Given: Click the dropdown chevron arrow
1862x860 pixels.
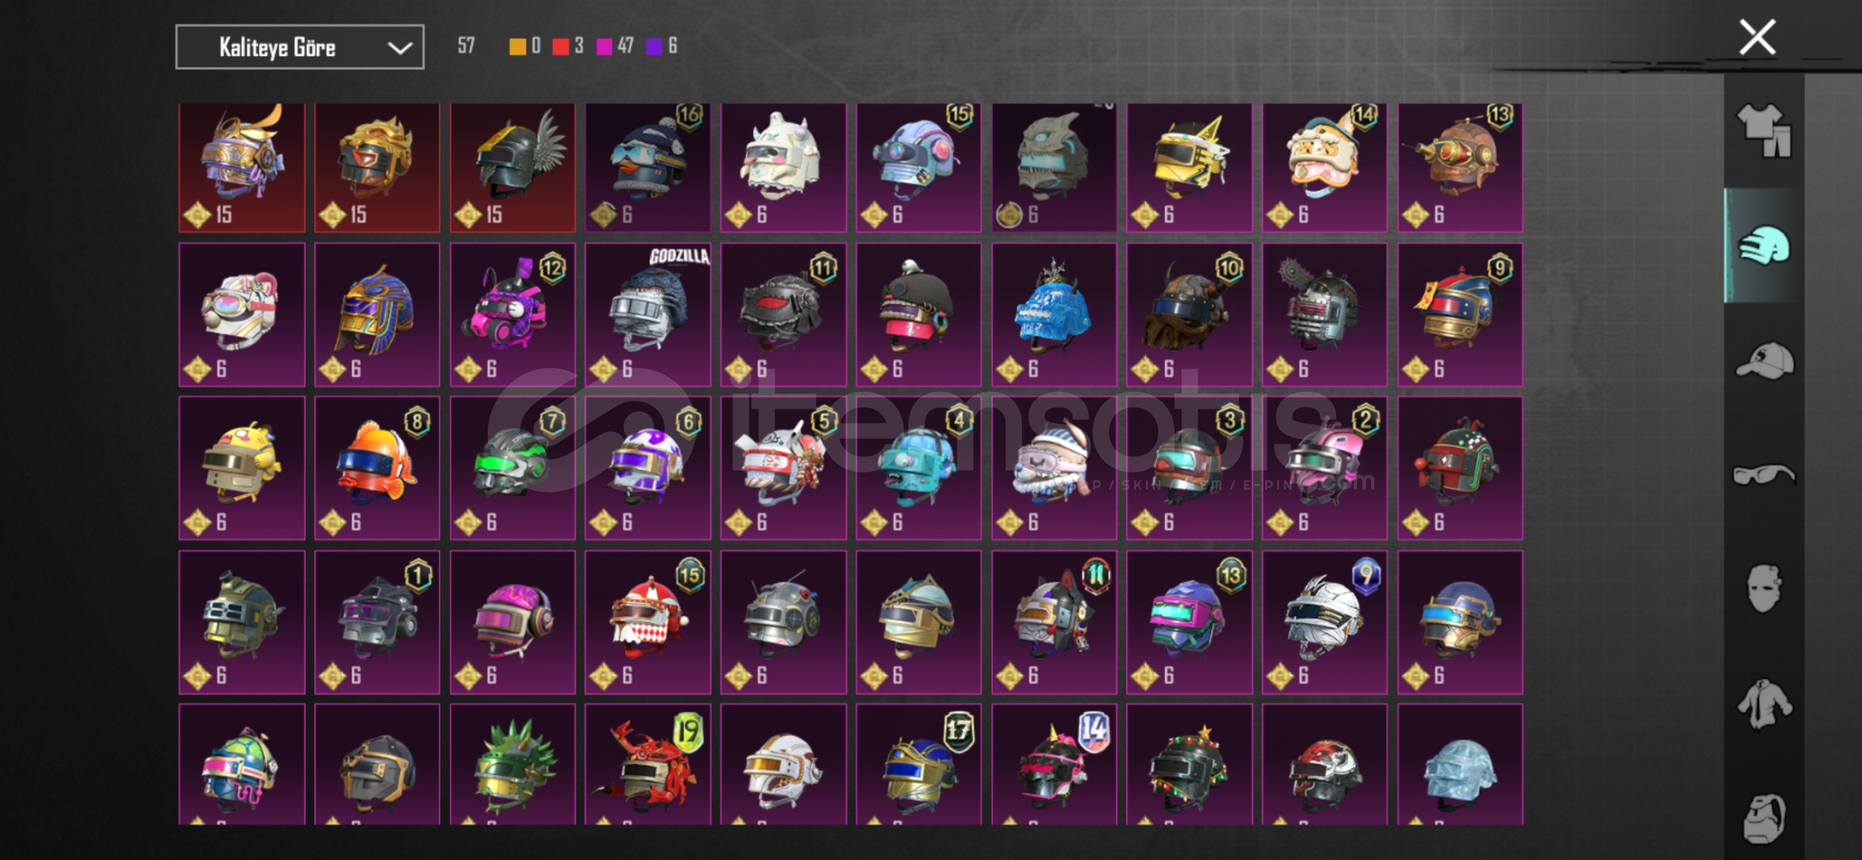Looking at the screenshot, I should click(399, 48).
